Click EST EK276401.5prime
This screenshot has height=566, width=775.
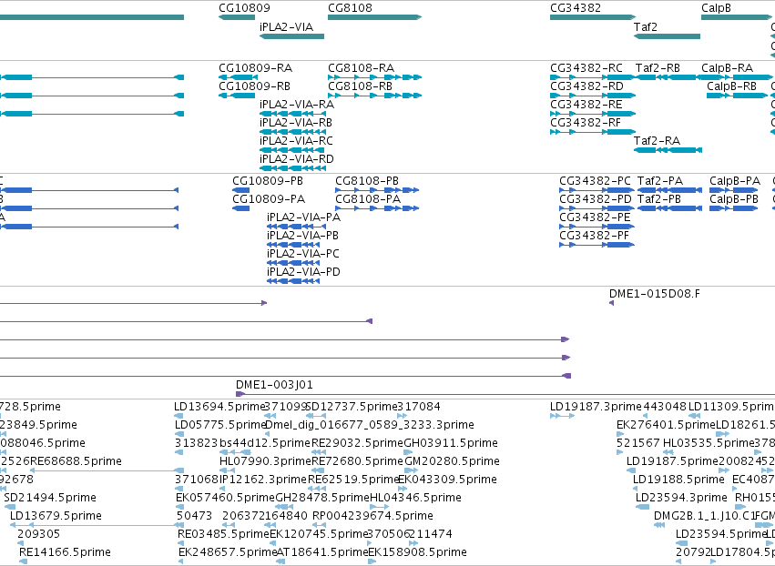[666, 425]
